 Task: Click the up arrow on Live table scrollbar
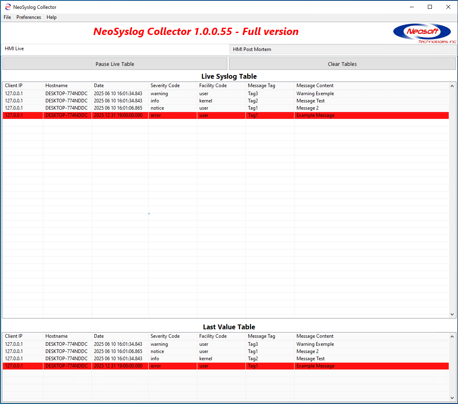click(452, 86)
